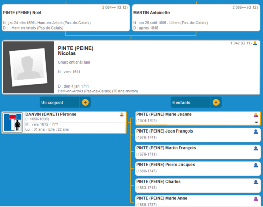Click Péronne DANVIN's dead-end sign thumbnail

point(13,122)
